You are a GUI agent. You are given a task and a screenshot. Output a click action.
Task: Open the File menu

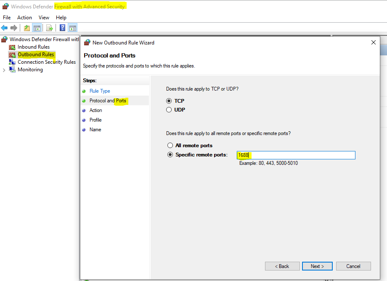(x=7, y=18)
